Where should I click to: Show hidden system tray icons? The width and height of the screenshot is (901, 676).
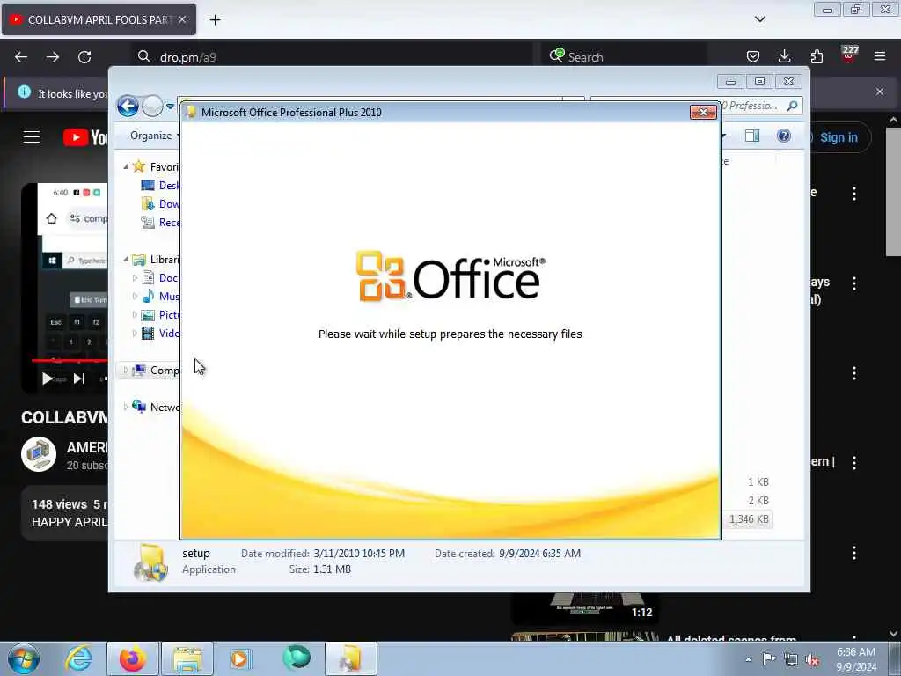point(748,659)
